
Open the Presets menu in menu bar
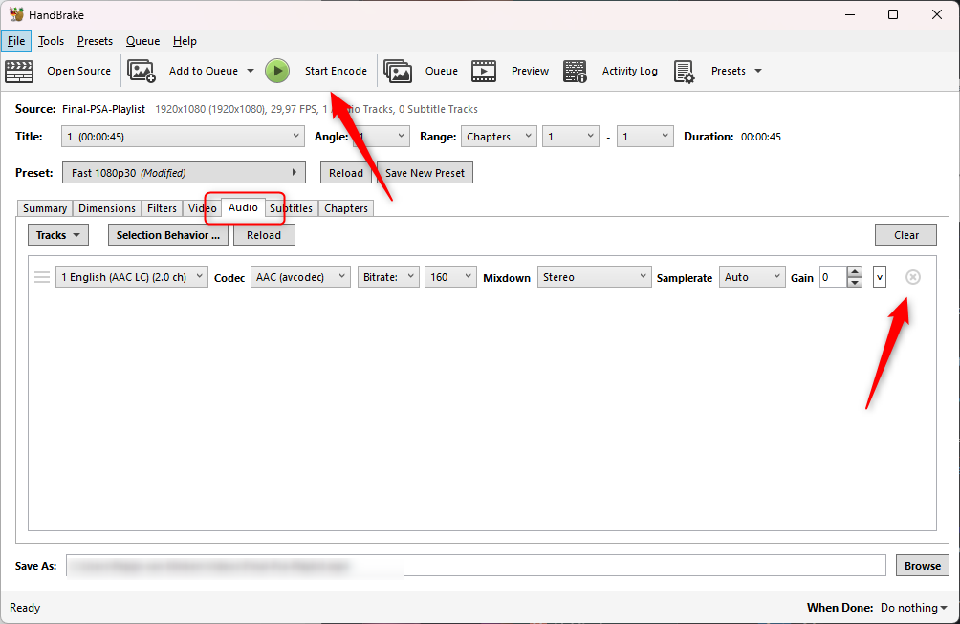(95, 41)
